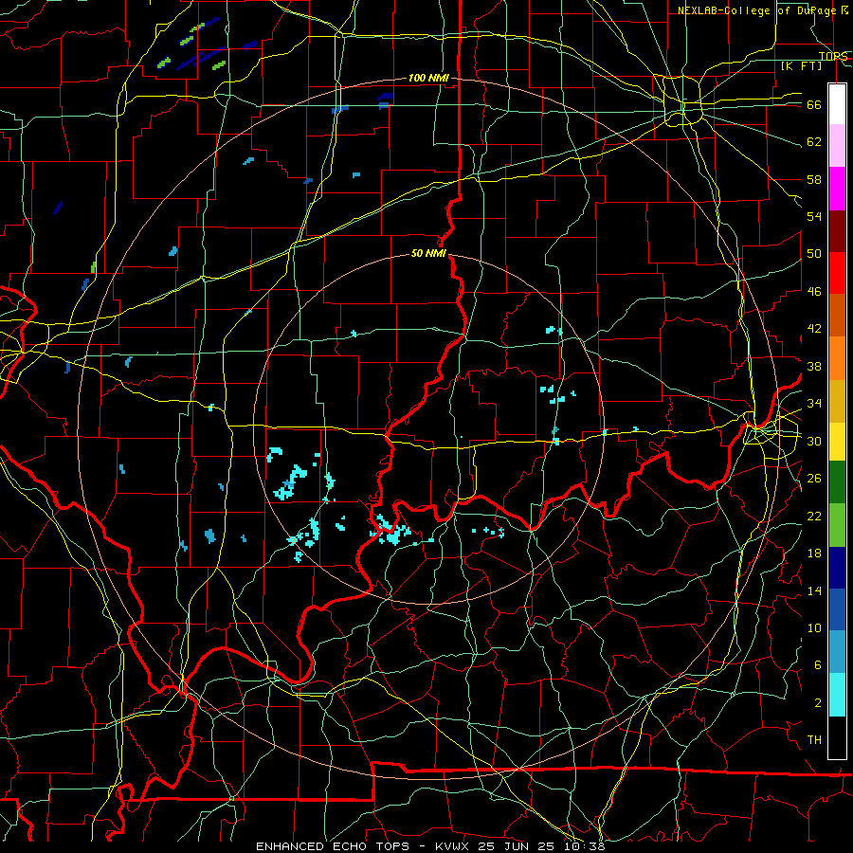
Task: Click the medium blue swatch between 10 and 14
Action: click(x=837, y=609)
